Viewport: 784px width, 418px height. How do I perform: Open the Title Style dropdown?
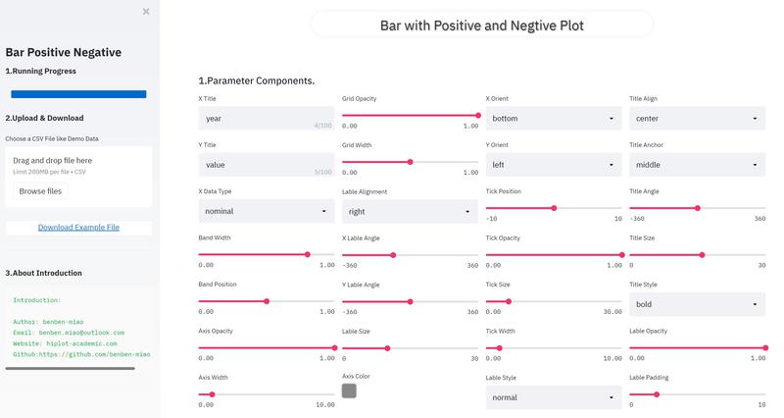click(697, 304)
